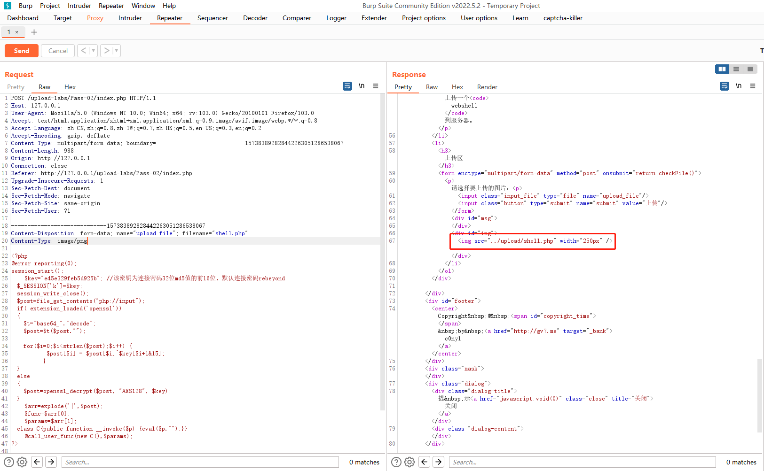Screen dimensions: 764x471
Task: Show the Request in Pretty view
Action: [x=16, y=87]
